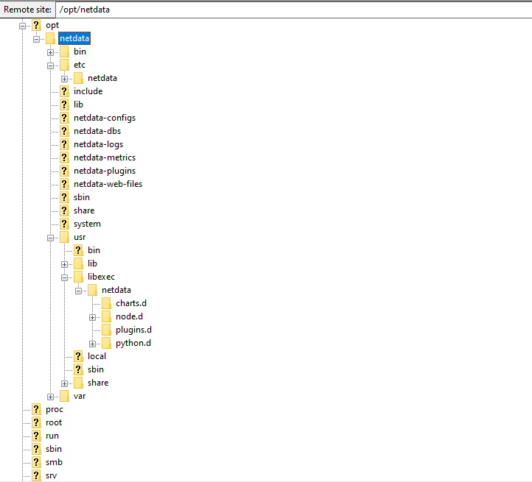Select the proc directory label
The height and width of the screenshot is (482, 532).
tap(55, 409)
